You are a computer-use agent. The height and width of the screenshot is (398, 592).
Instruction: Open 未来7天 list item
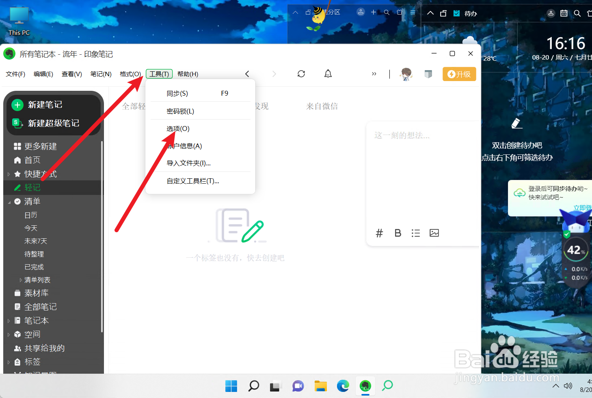click(36, 241)
